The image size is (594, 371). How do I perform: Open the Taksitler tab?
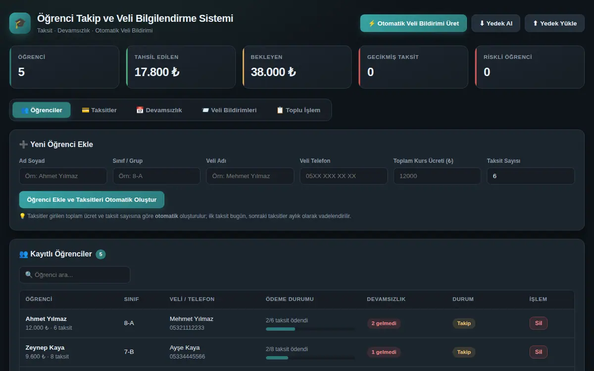99,110
